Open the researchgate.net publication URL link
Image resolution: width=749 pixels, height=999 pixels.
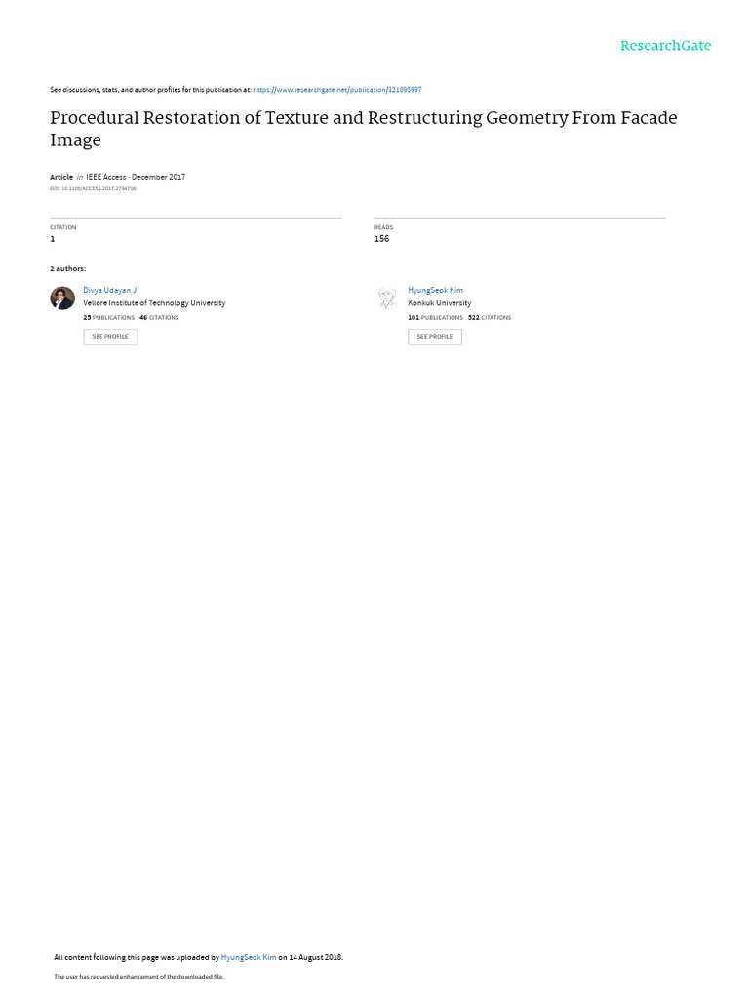coord(336,90)
